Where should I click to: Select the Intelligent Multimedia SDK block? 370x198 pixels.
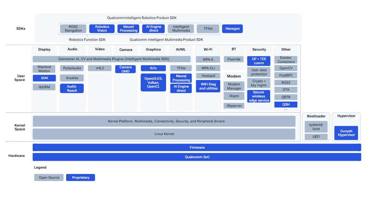click(181, 28)
